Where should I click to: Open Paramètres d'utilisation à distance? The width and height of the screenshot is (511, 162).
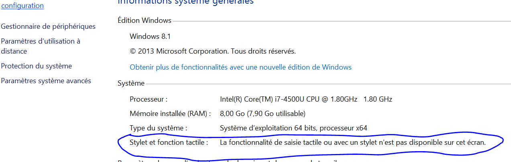[41, 46]
